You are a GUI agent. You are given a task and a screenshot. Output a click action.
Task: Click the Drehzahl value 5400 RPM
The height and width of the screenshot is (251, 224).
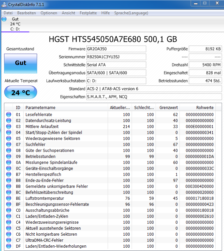coord(205,65)
